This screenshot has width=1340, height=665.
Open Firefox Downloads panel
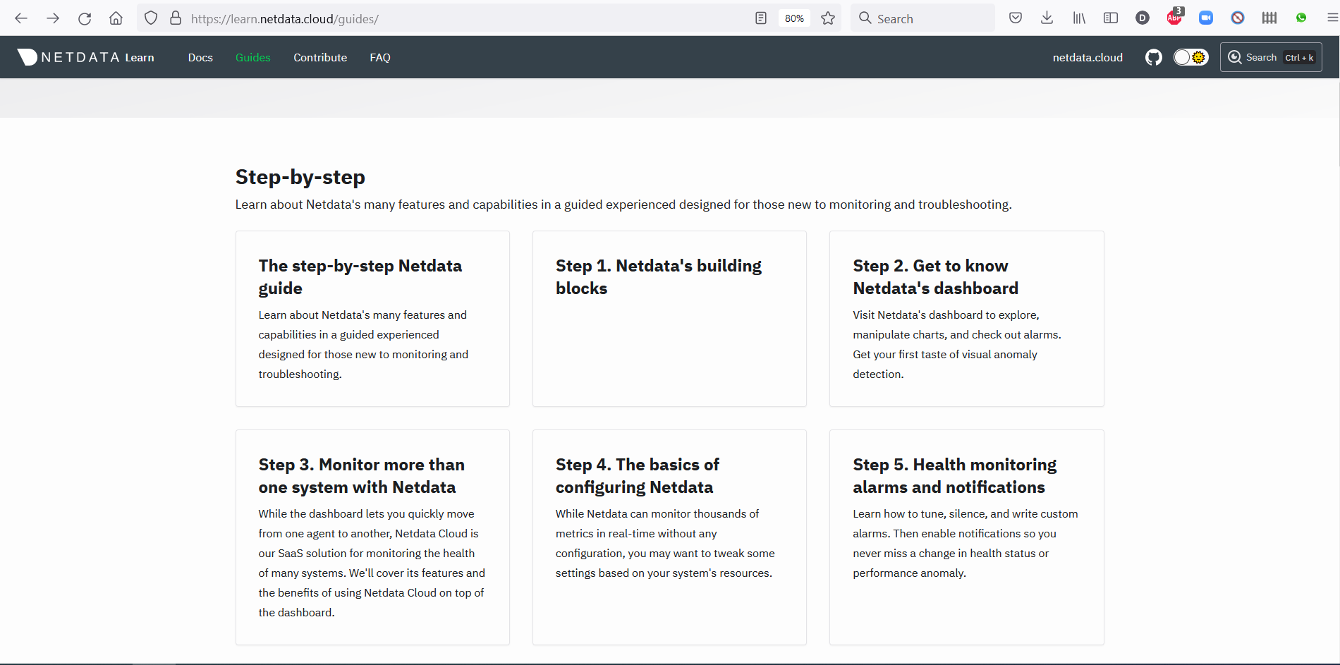[1047, 18]
